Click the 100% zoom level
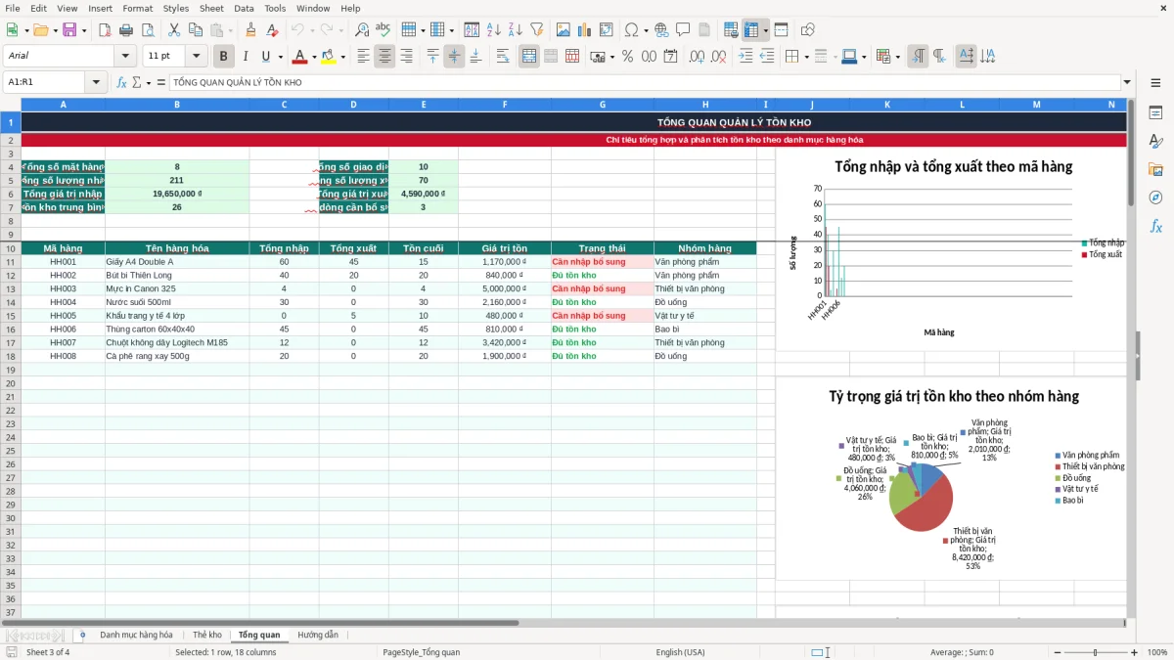 click(x=1157, y=652)
